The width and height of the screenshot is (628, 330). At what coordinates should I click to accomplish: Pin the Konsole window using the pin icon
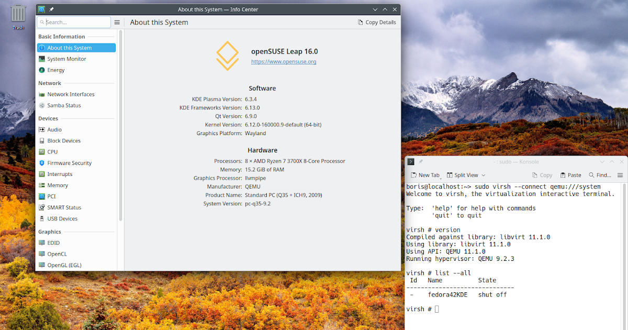pyautogui.click(x=421, y=162)
